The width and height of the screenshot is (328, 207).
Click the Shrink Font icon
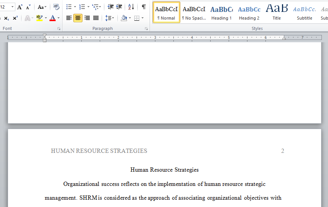[28, 7]
